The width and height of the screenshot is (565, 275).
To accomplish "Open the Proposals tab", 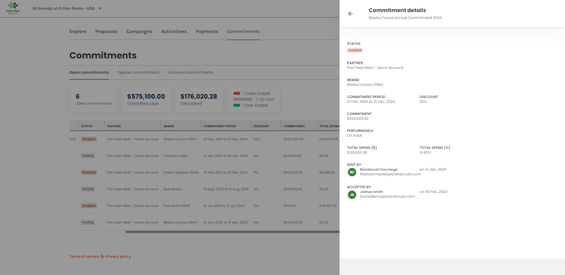I will point(106,31).
